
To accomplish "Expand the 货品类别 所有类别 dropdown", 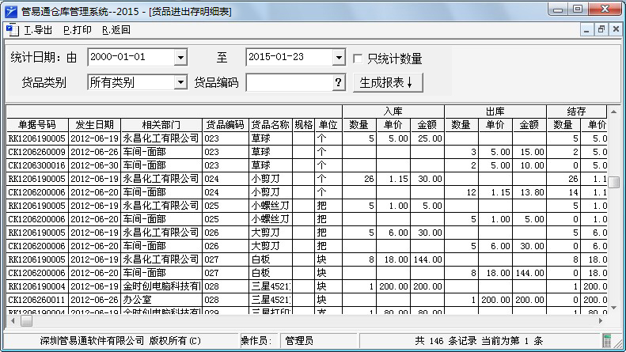I will tap(180, 82).
